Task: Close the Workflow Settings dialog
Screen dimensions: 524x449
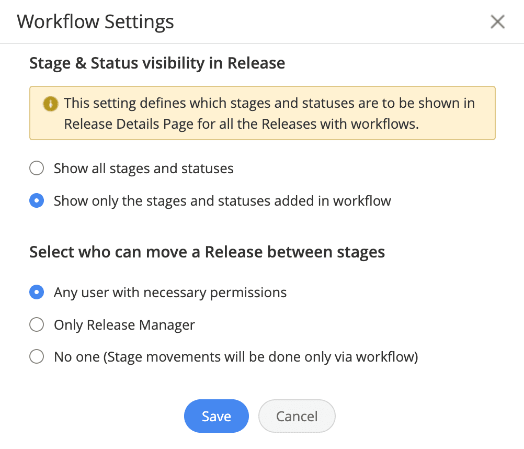Action: [497, 22]
